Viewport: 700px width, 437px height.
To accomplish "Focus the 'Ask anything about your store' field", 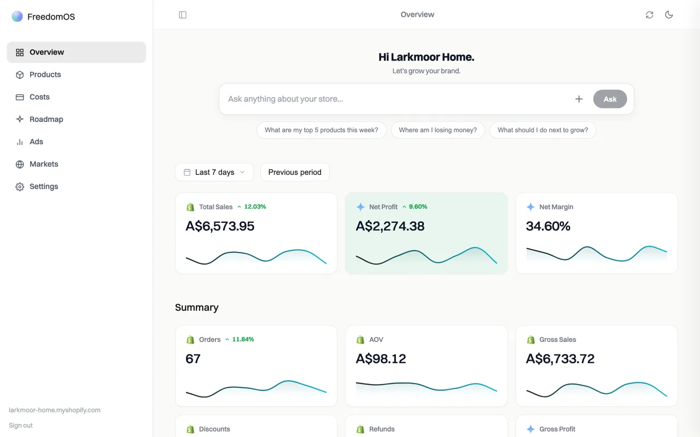I will [x=396, y=99].
